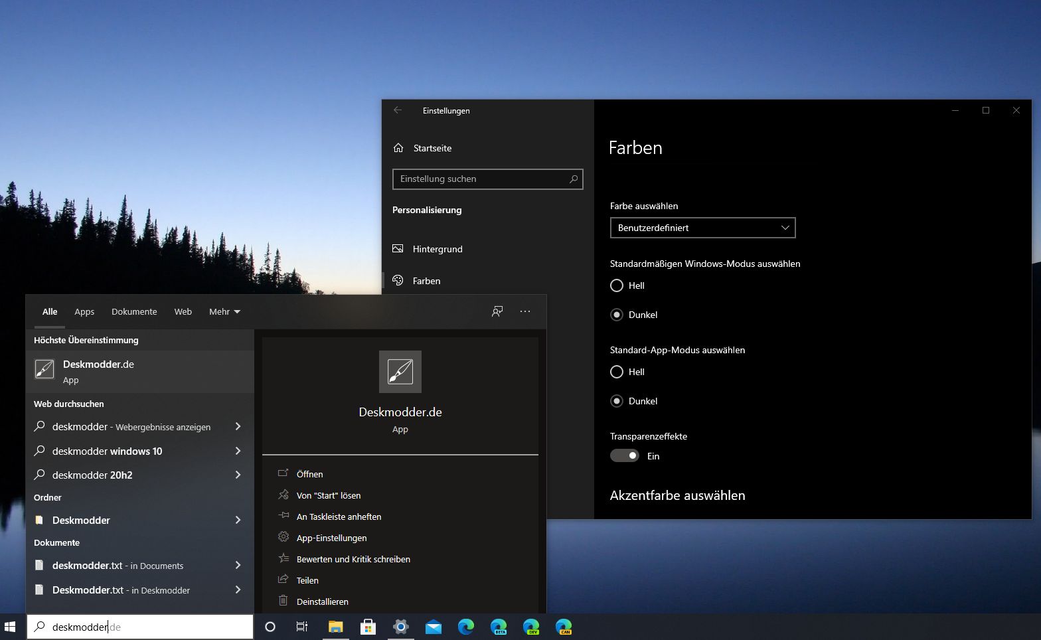The image size is (1041, 640).
Task: Click the gear icon beside App-Einstellungen
Action: click(283, 537)
